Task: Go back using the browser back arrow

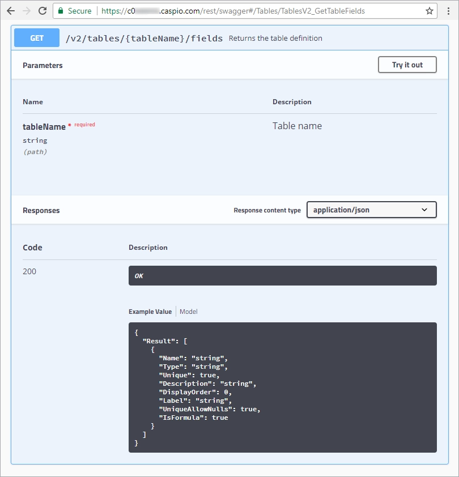Action: (11, 11)
